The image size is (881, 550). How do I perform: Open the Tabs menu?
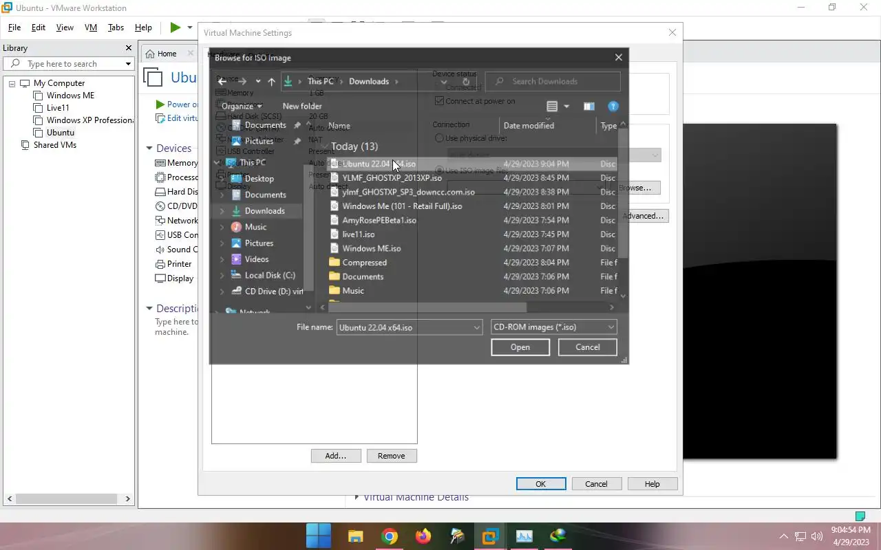click(116, 27)
